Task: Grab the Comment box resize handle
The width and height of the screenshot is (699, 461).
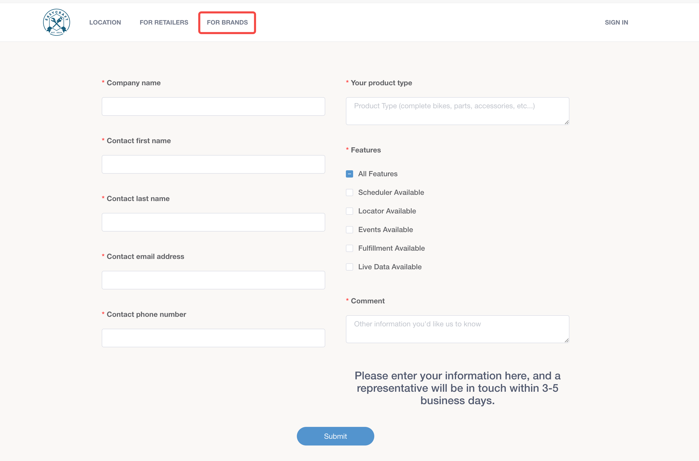Action: coord(567,341)
